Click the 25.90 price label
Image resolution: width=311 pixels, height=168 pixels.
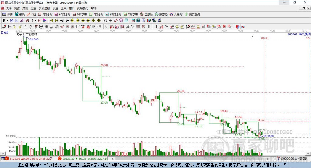click(104, 65)
